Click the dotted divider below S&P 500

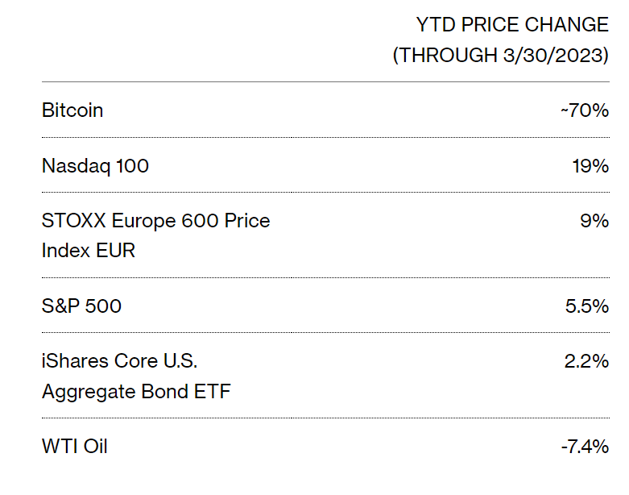click(325, 332)
